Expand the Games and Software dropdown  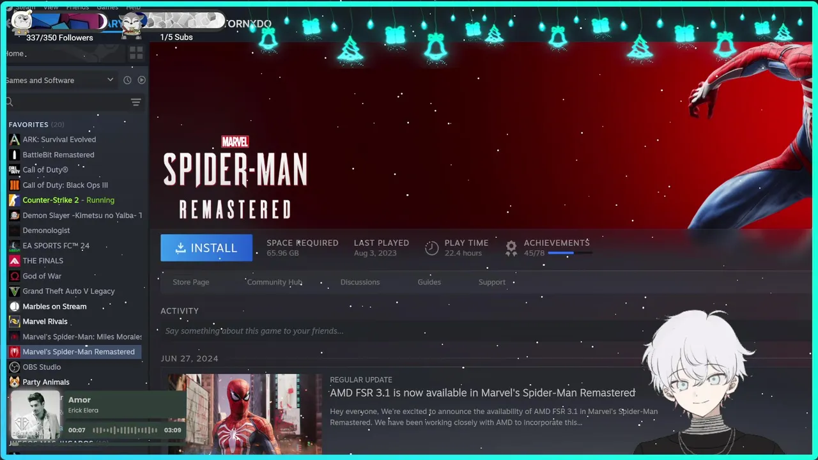[110, 80]
